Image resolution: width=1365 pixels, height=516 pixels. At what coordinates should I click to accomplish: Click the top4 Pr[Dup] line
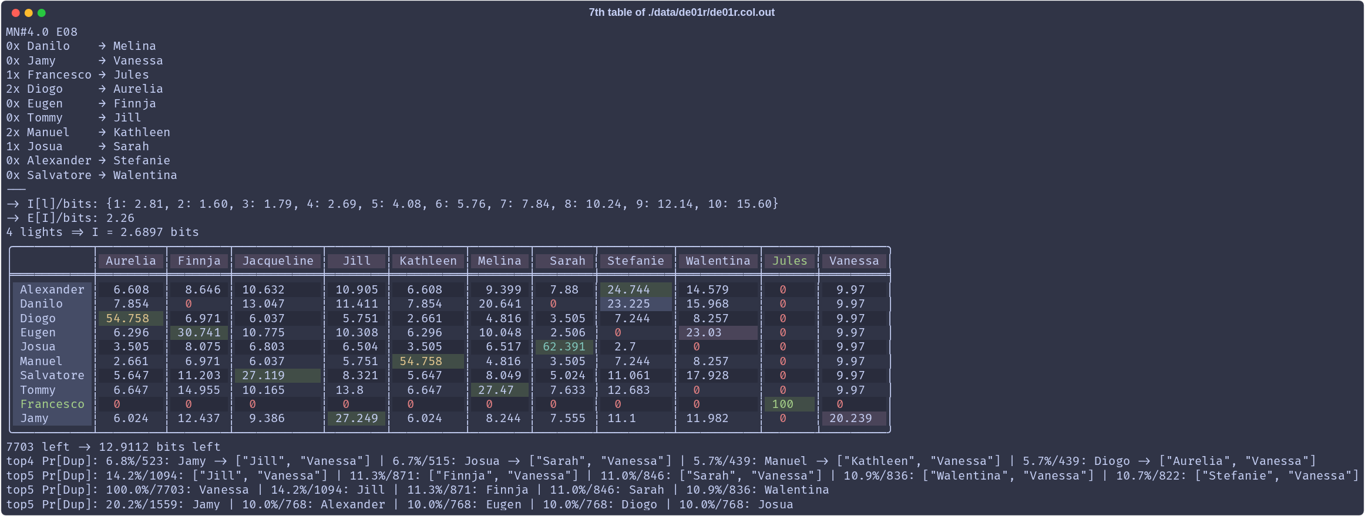pos(661,461)
